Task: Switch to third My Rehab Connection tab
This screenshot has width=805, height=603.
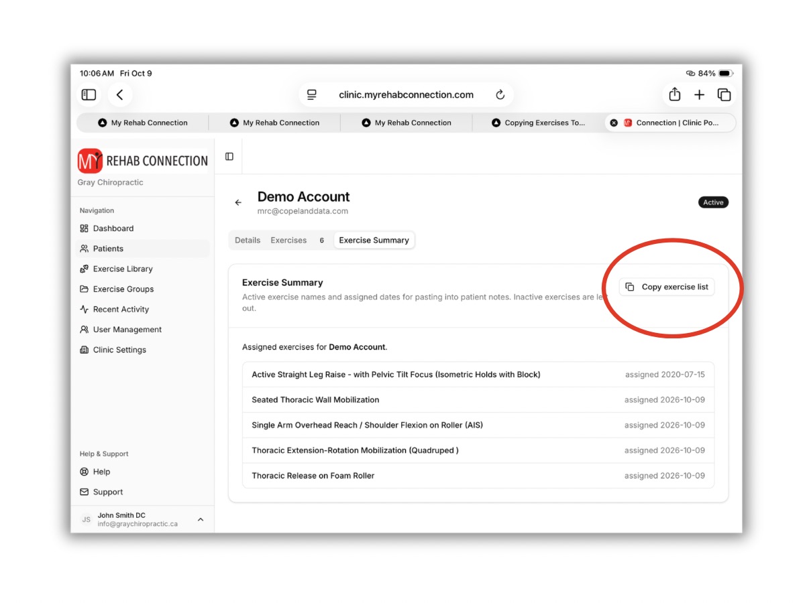Action: (x=407, y=123)
